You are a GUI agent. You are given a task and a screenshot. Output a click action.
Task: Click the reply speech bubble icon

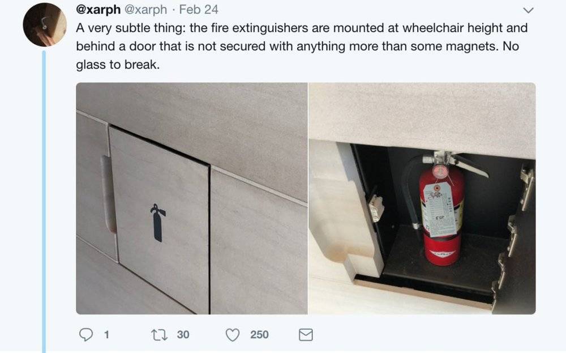(x=86, y=334)
